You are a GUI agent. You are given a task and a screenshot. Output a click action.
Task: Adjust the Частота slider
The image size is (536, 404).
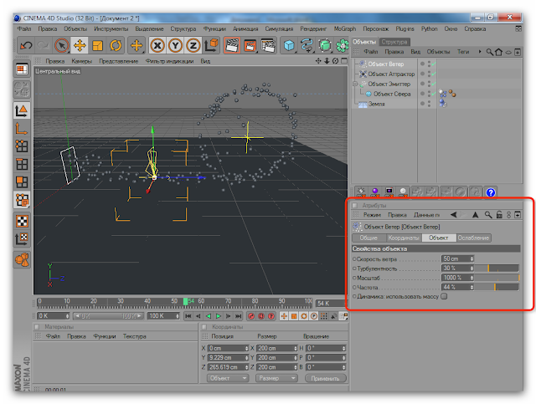coord(497,287)
